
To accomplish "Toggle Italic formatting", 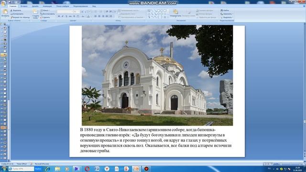I will [x=63, y=16].
